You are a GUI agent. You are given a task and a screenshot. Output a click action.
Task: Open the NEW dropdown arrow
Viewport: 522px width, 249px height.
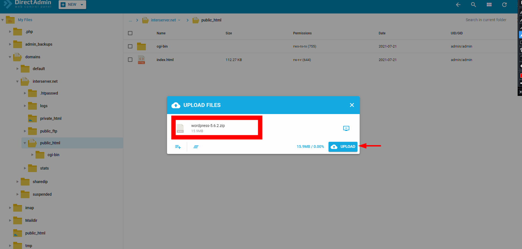82,5
